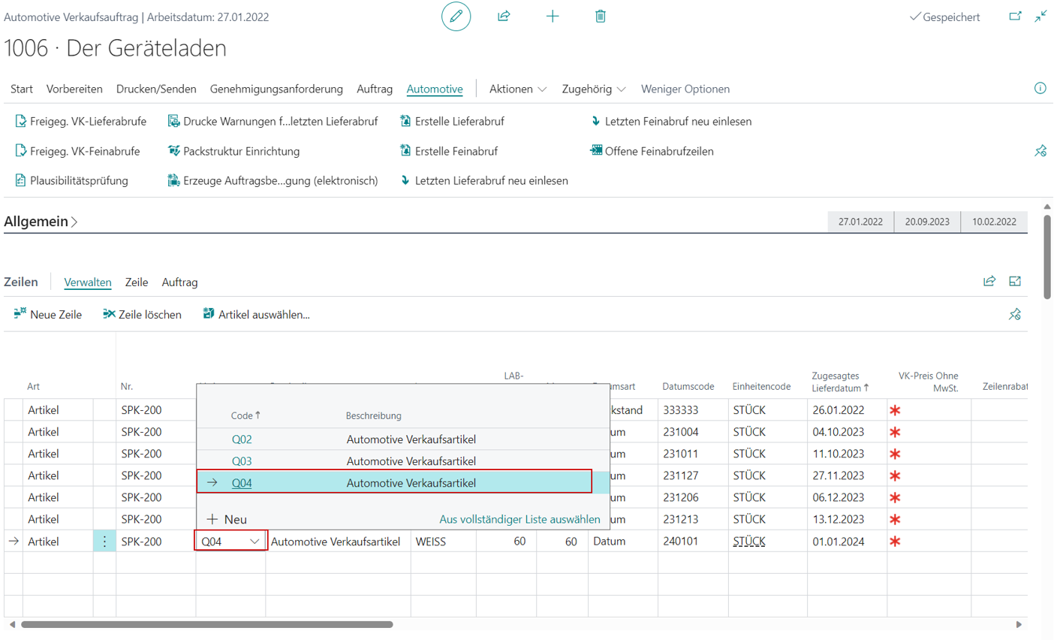Select Q02 from the code list

[242, 439]
